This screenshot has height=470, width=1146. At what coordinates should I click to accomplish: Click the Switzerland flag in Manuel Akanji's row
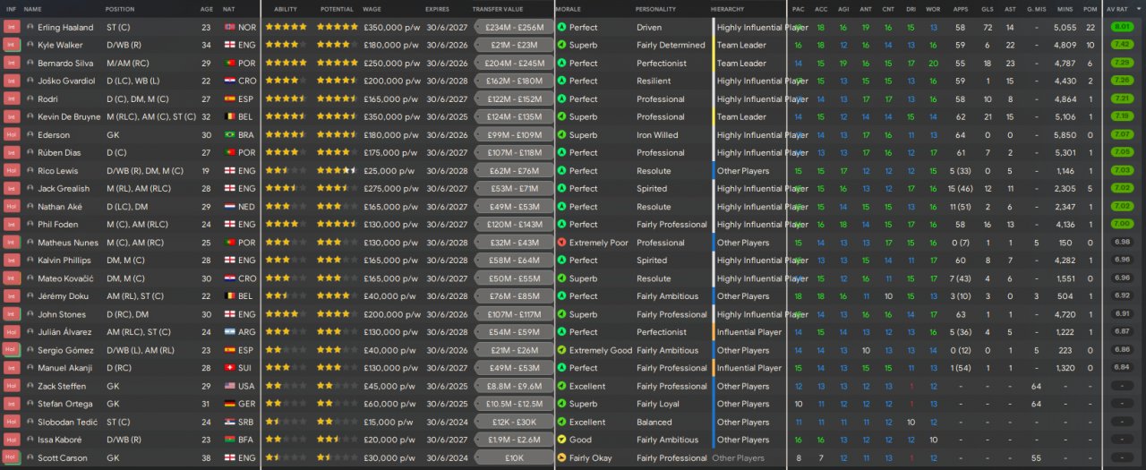point(229,368)
